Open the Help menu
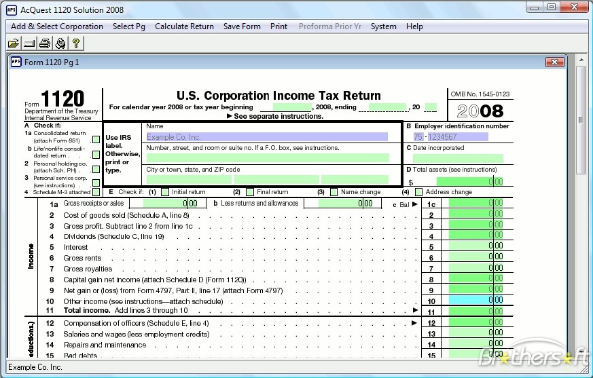Image resolution: width=593 pixels, height=378 pixels. [414, 26]
